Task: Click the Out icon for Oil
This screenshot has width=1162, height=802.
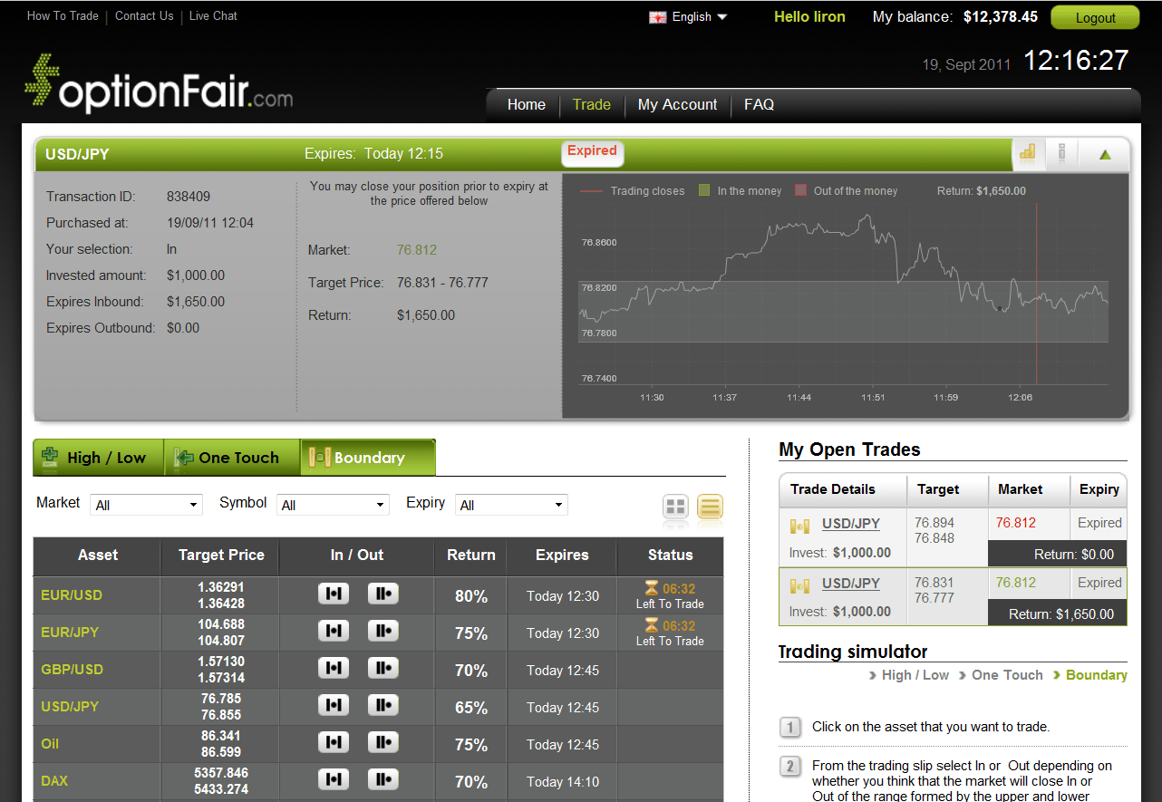Action: [382, 744]
